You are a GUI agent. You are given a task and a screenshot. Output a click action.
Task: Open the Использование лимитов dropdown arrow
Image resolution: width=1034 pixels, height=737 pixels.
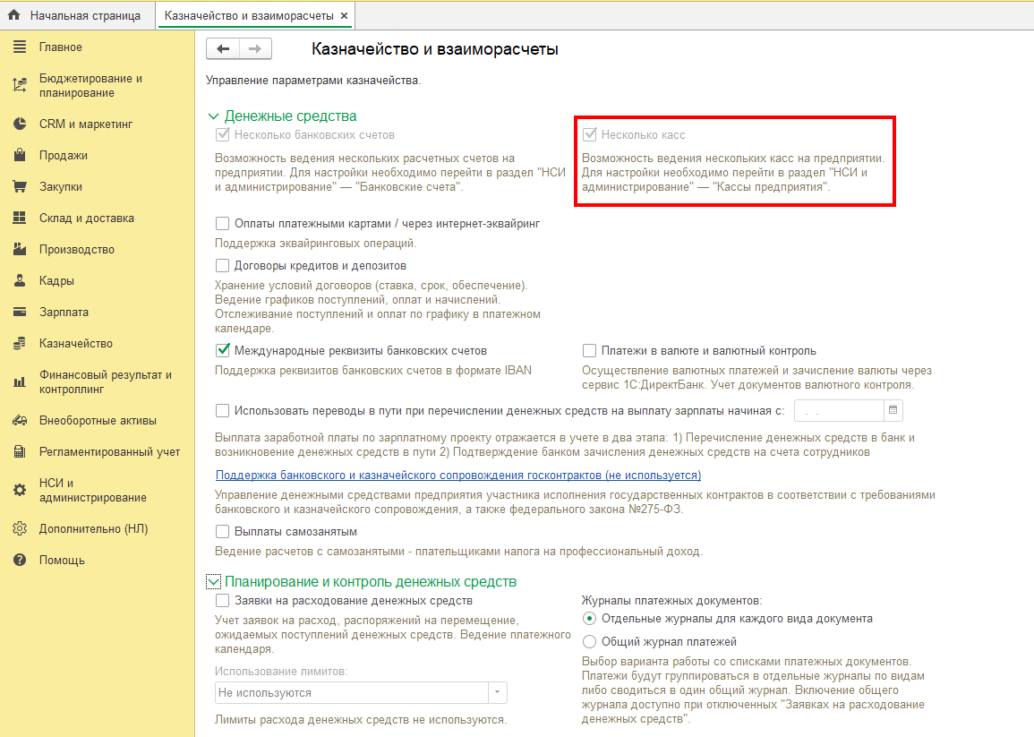pos(497,693)
